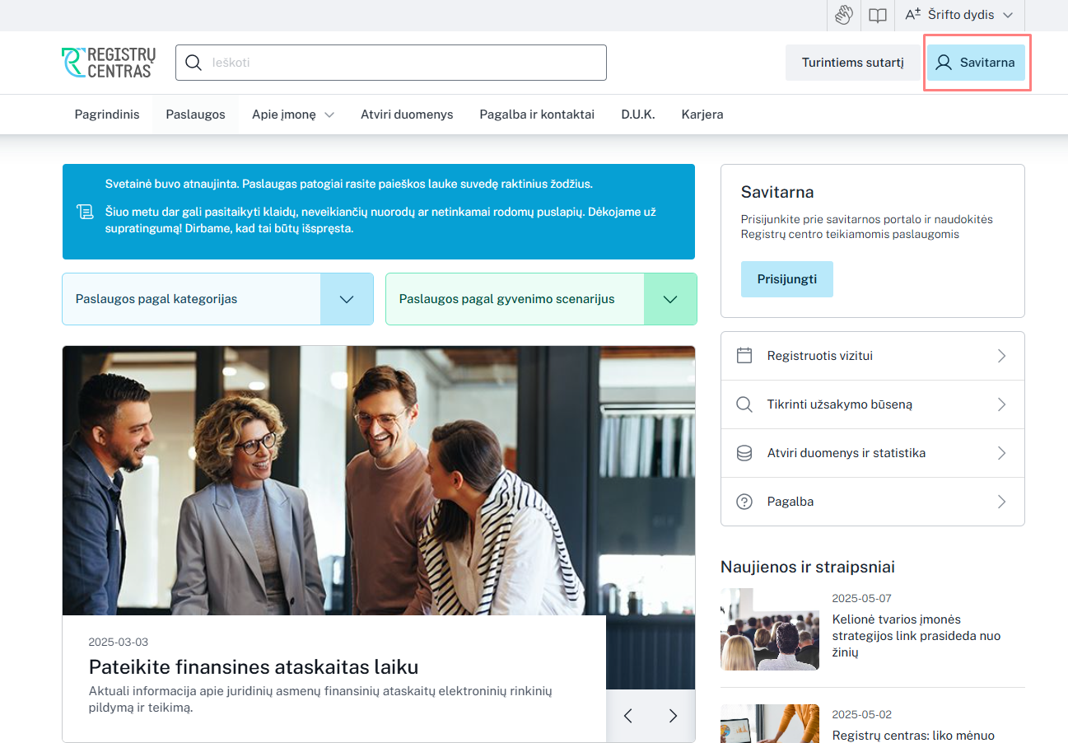Click the question mark icon beside Pagalba
The width and height of the screenshot is (1068, 743).
pyautogui.click(x=744, y=502)
